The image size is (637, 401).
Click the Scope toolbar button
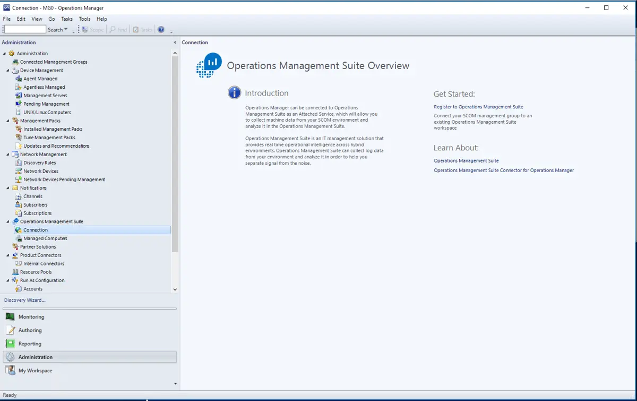point(93,30)
